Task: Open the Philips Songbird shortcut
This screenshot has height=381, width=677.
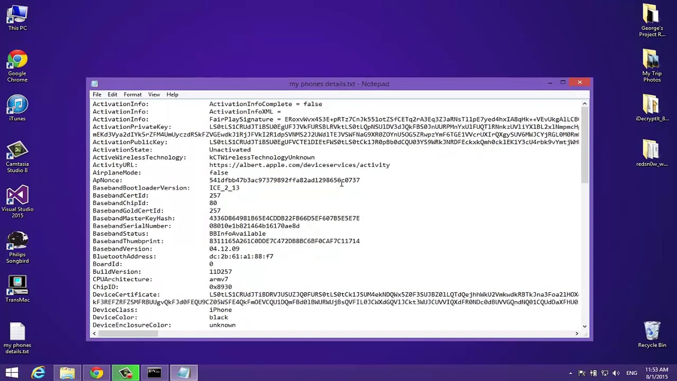Action: pos(17,242)
